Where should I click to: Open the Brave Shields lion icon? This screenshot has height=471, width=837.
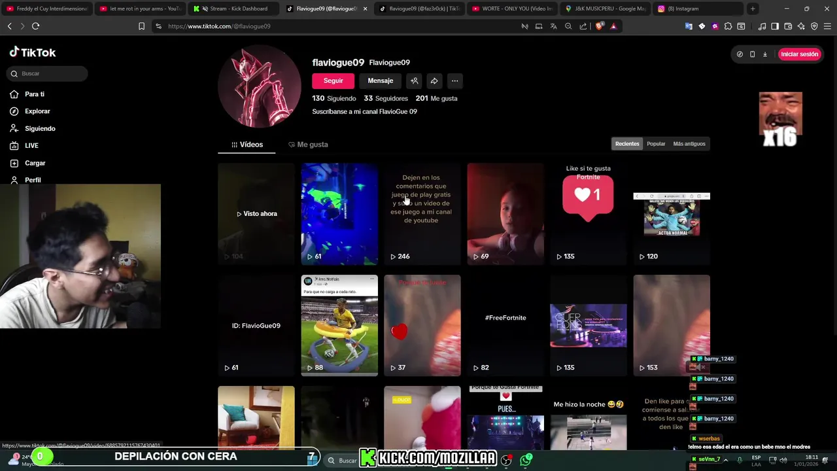click(x=600, y=26)
